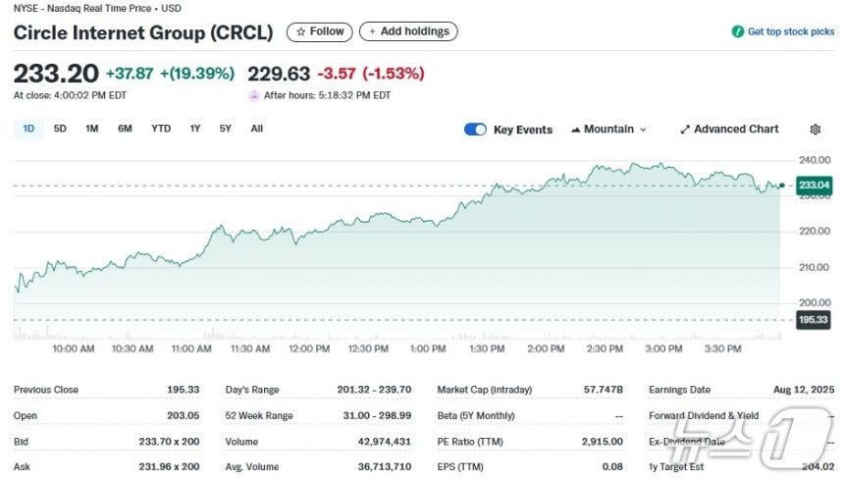Viewport: 844px width, 481px height.
Task: Toggle the Key Events switch off
Action: [475, 130]
